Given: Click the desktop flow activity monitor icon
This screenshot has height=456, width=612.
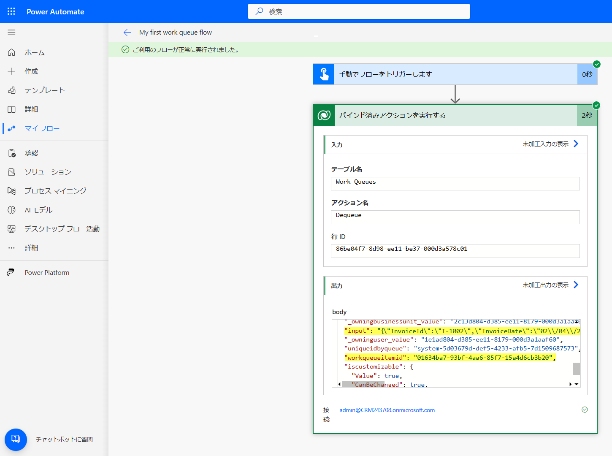Looking at the screenshot, I should 11,229.
